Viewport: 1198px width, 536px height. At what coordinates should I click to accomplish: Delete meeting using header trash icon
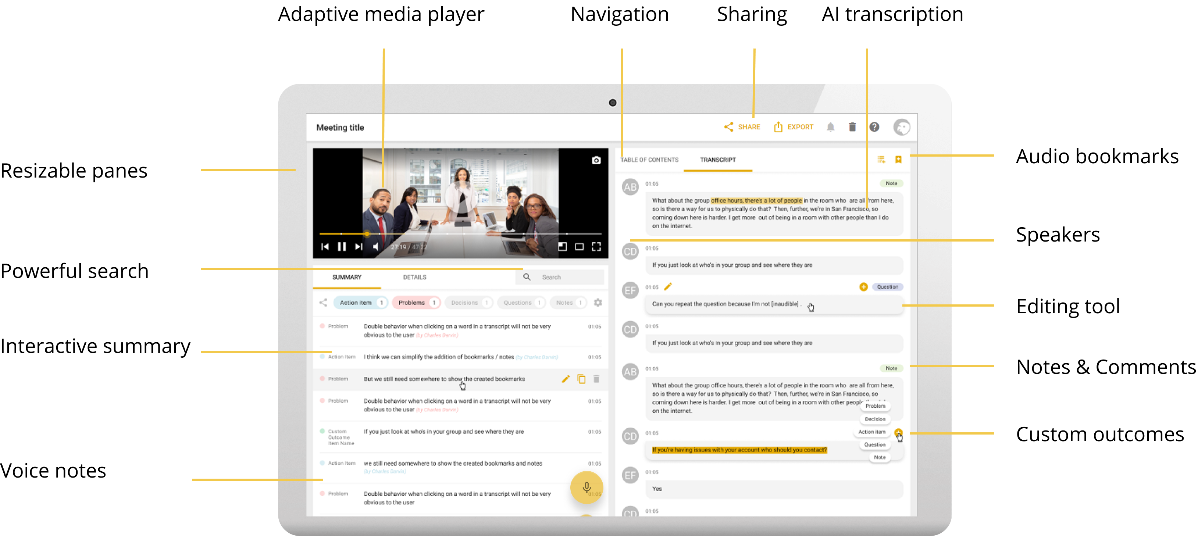(x=852, y=127)
